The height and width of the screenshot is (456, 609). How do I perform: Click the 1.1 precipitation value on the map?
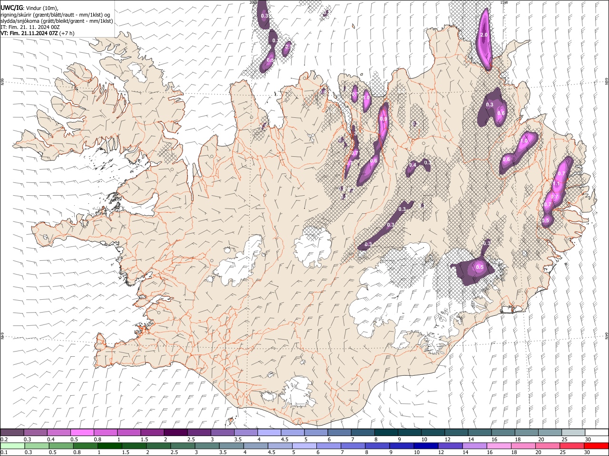(x=556, y=184)
